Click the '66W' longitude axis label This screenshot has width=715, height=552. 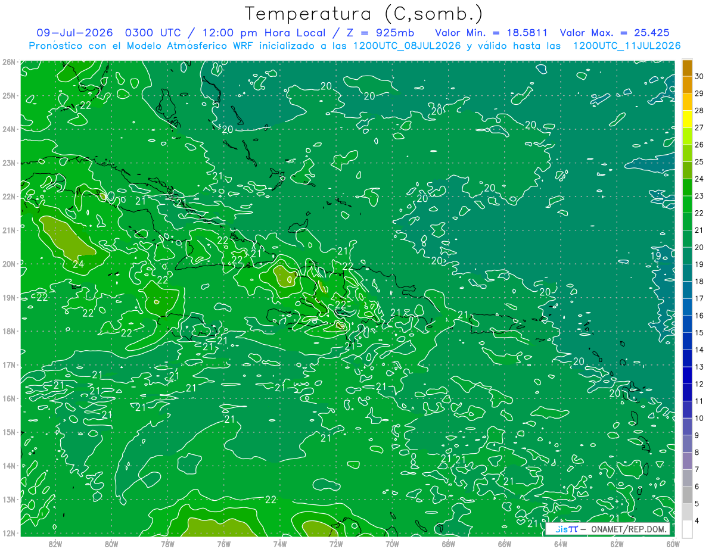pos(505,544)
